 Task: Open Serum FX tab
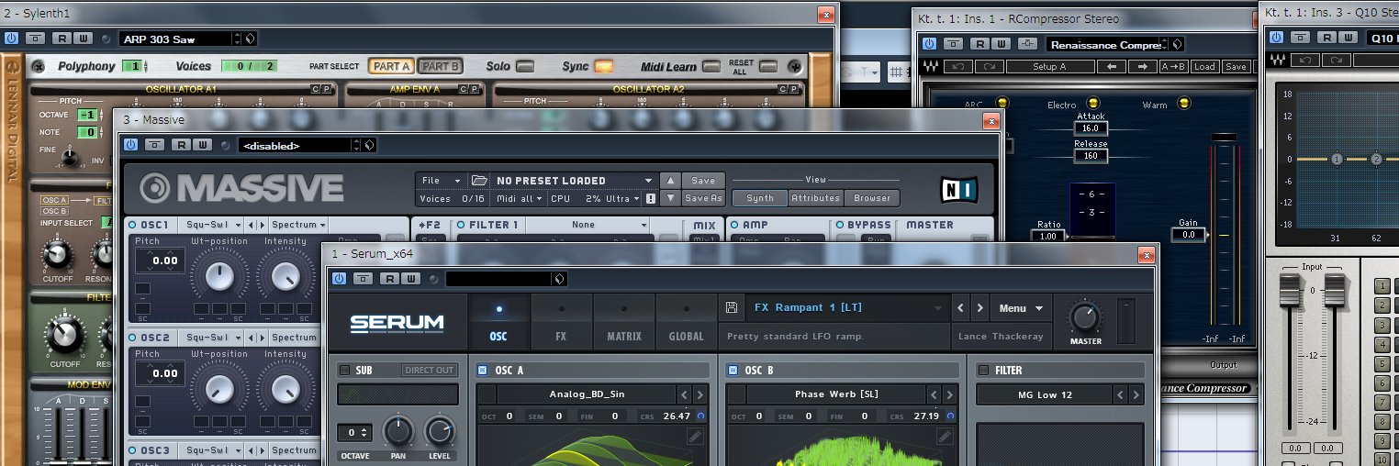561,321
